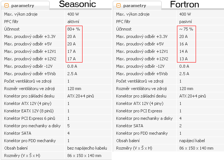This screenshot has height=160, width=224.
Task: Click Fortron's '16 A' value for +5V
Action: (183, 44)
